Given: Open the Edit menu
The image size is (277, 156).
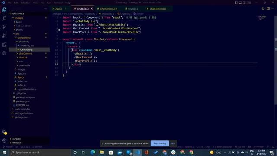Looking at the screenshot, I should tap(16, 3).
